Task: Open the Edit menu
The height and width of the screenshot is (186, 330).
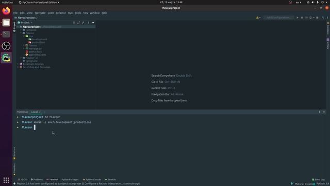Action: 22,13
